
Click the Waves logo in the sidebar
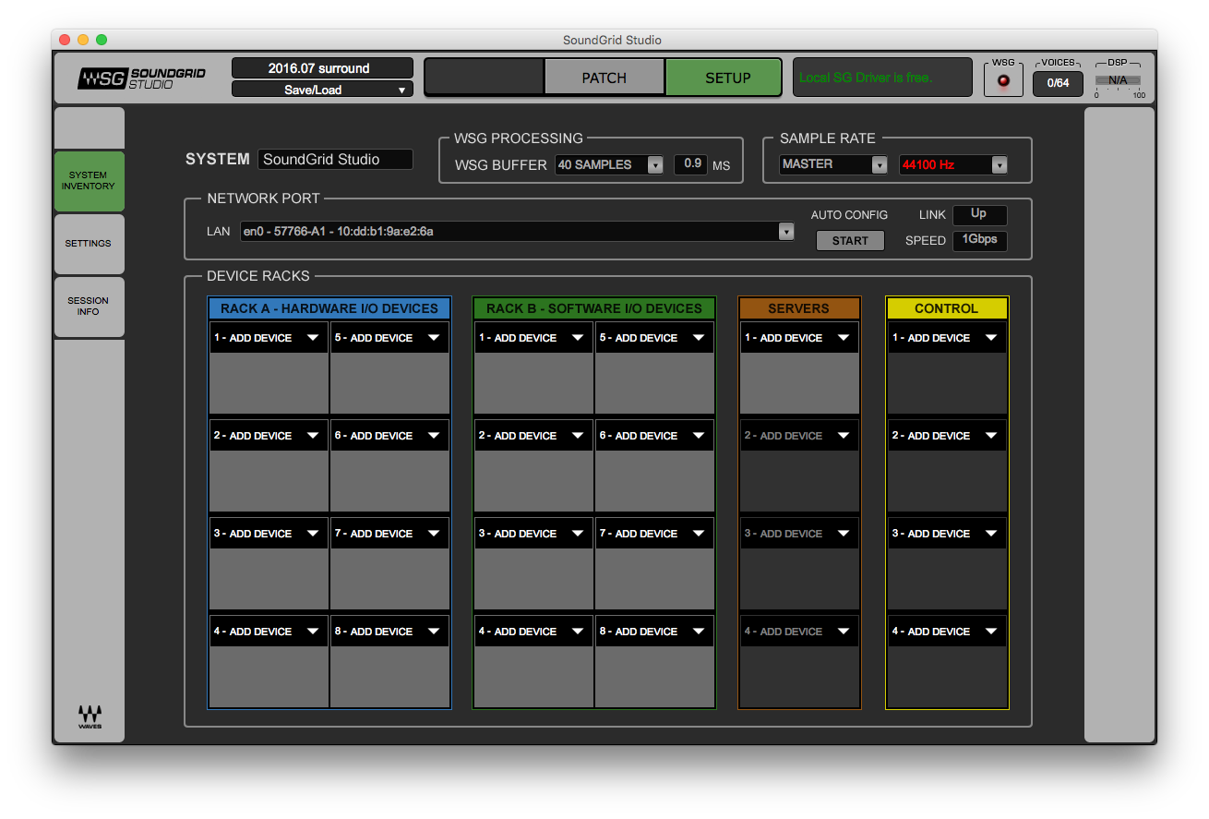click(90, 717)
